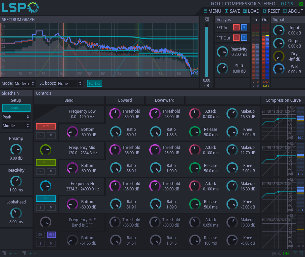This screenshot has width=305, height=257.
Task: Click the Dry level knob
Action: [x=279, y=56]
